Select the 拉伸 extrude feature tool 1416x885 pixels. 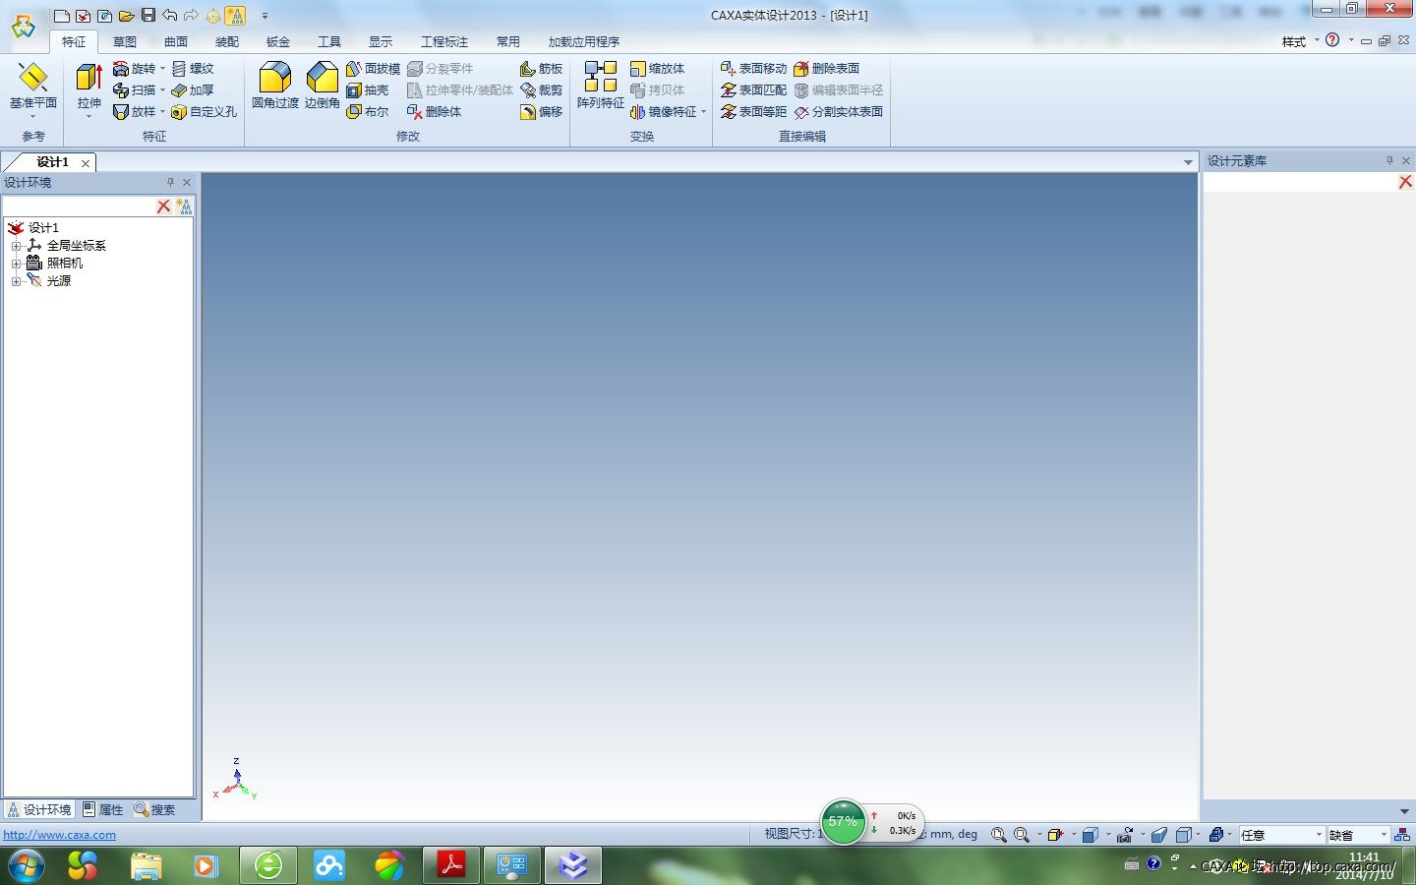click(x=88, y=85)
